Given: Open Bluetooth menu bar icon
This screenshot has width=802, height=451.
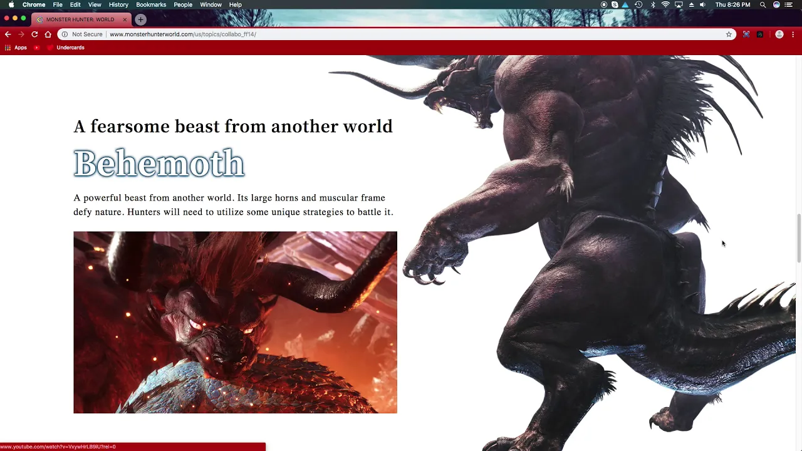Looking at the screenshot, I should point(653,4).
